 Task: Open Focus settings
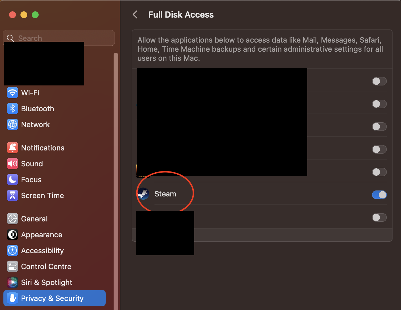click(x=31, y=180)
